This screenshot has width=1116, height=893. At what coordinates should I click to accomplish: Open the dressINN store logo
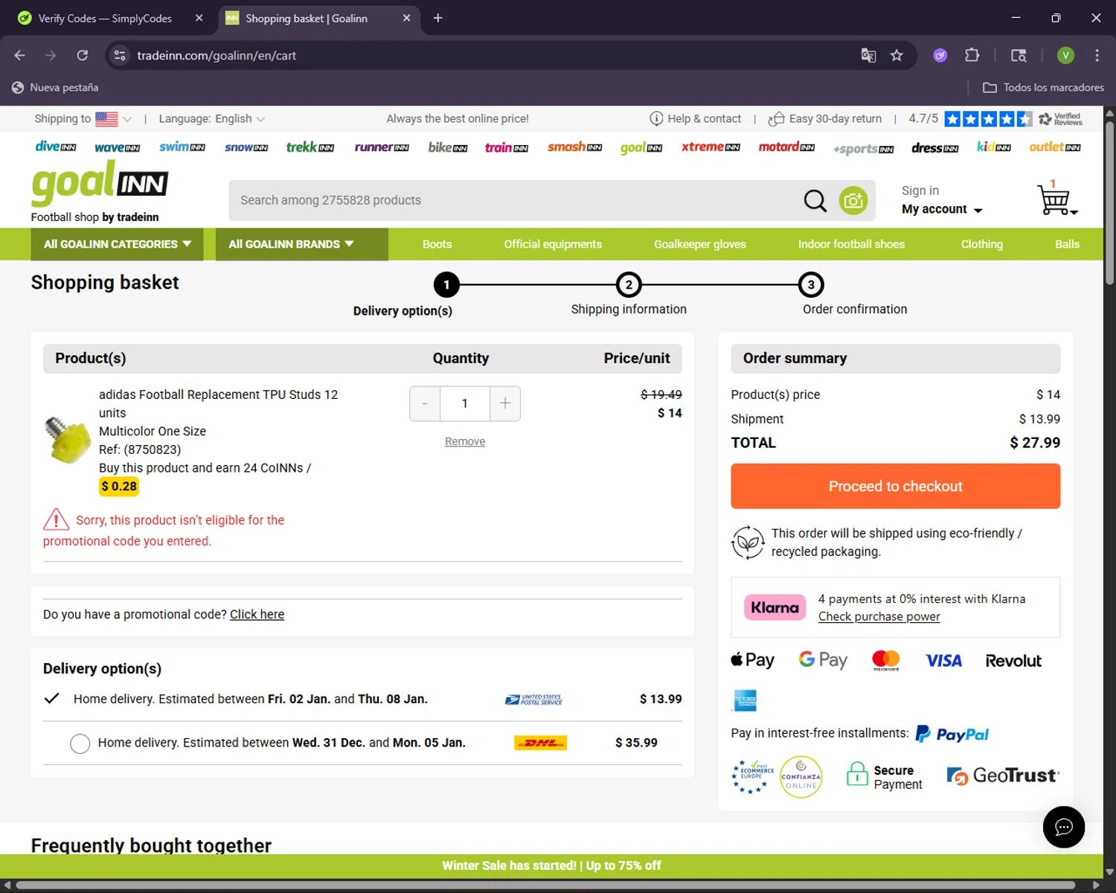[x=935, y=148]
